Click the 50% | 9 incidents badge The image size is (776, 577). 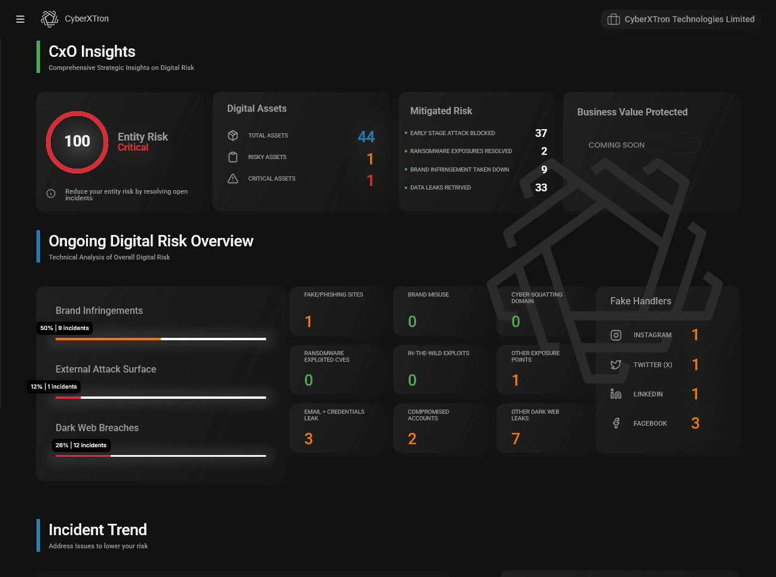coord(65,328)
